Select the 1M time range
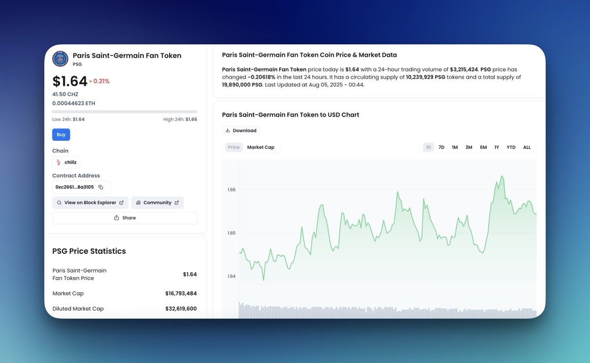Screen dimensions: 590x363 click(455, 148)
